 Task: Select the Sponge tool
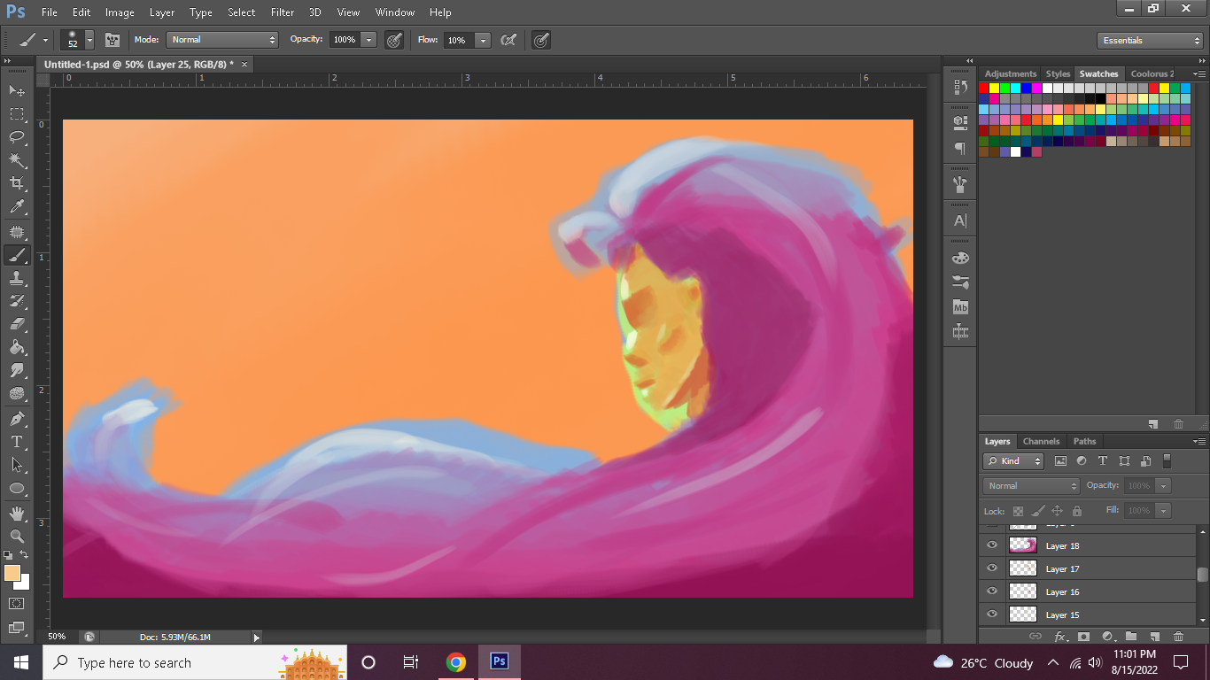pos(17,393)
